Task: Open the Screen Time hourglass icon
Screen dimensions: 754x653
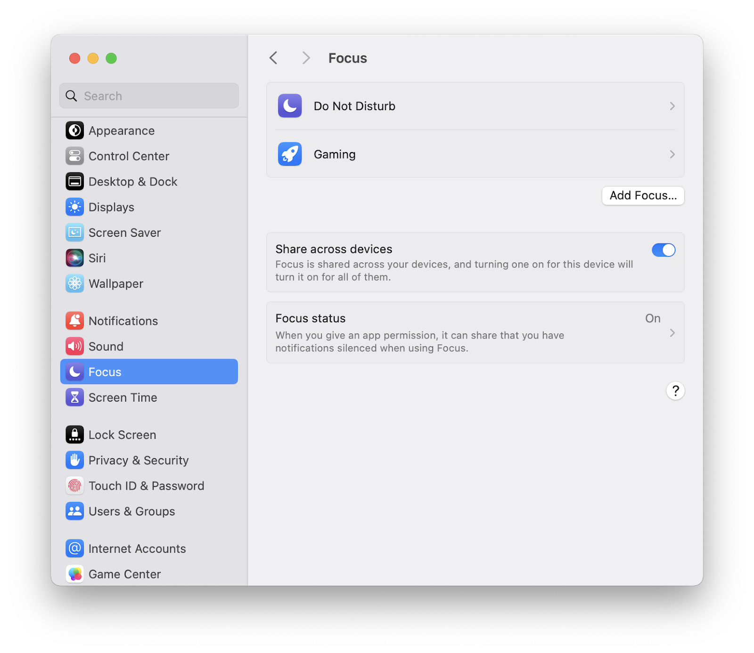Action: point(74,397)
